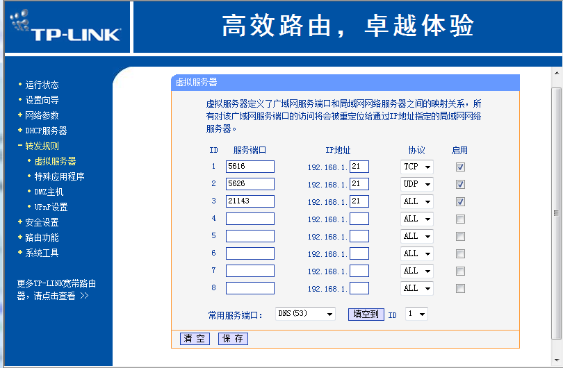Image resolution: width=563 pixels, height=368 pixels.
Task: Uncheck 启用 checkbox for row 2
Action: point(460,185)
